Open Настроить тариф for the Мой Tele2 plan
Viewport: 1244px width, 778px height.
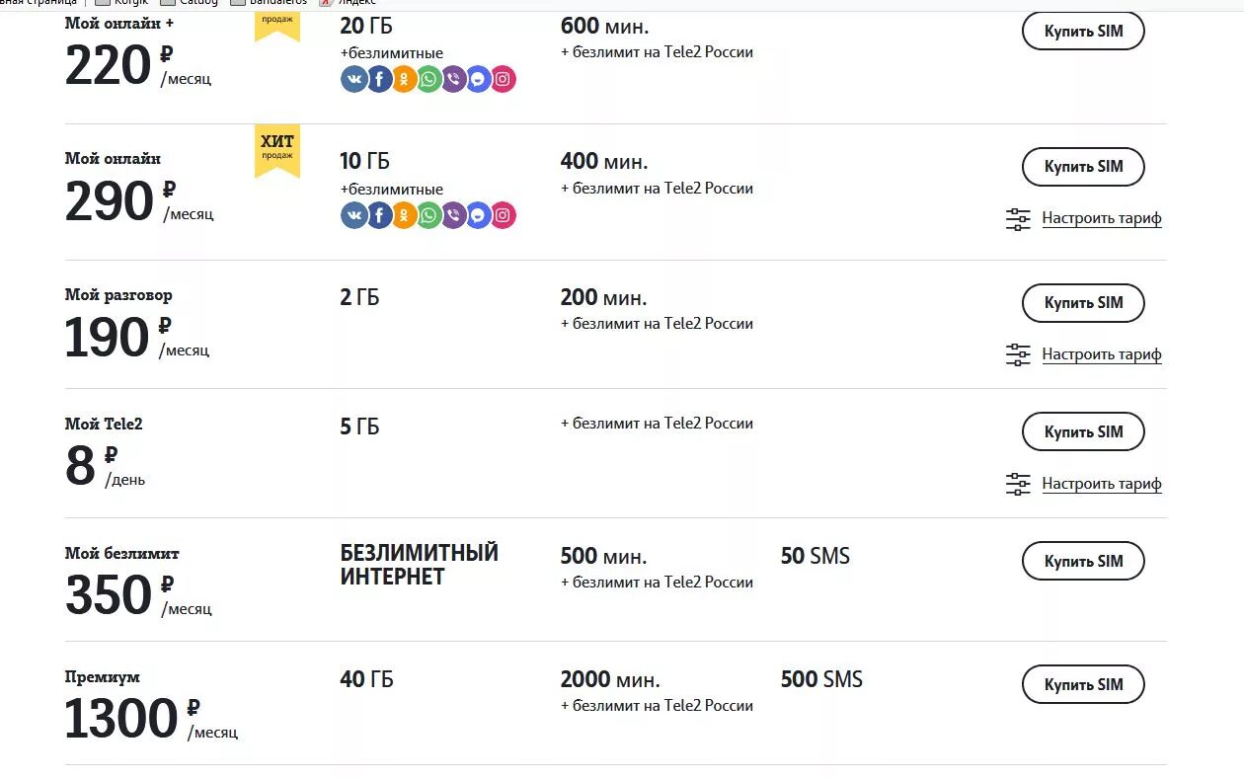(1102, 484)
